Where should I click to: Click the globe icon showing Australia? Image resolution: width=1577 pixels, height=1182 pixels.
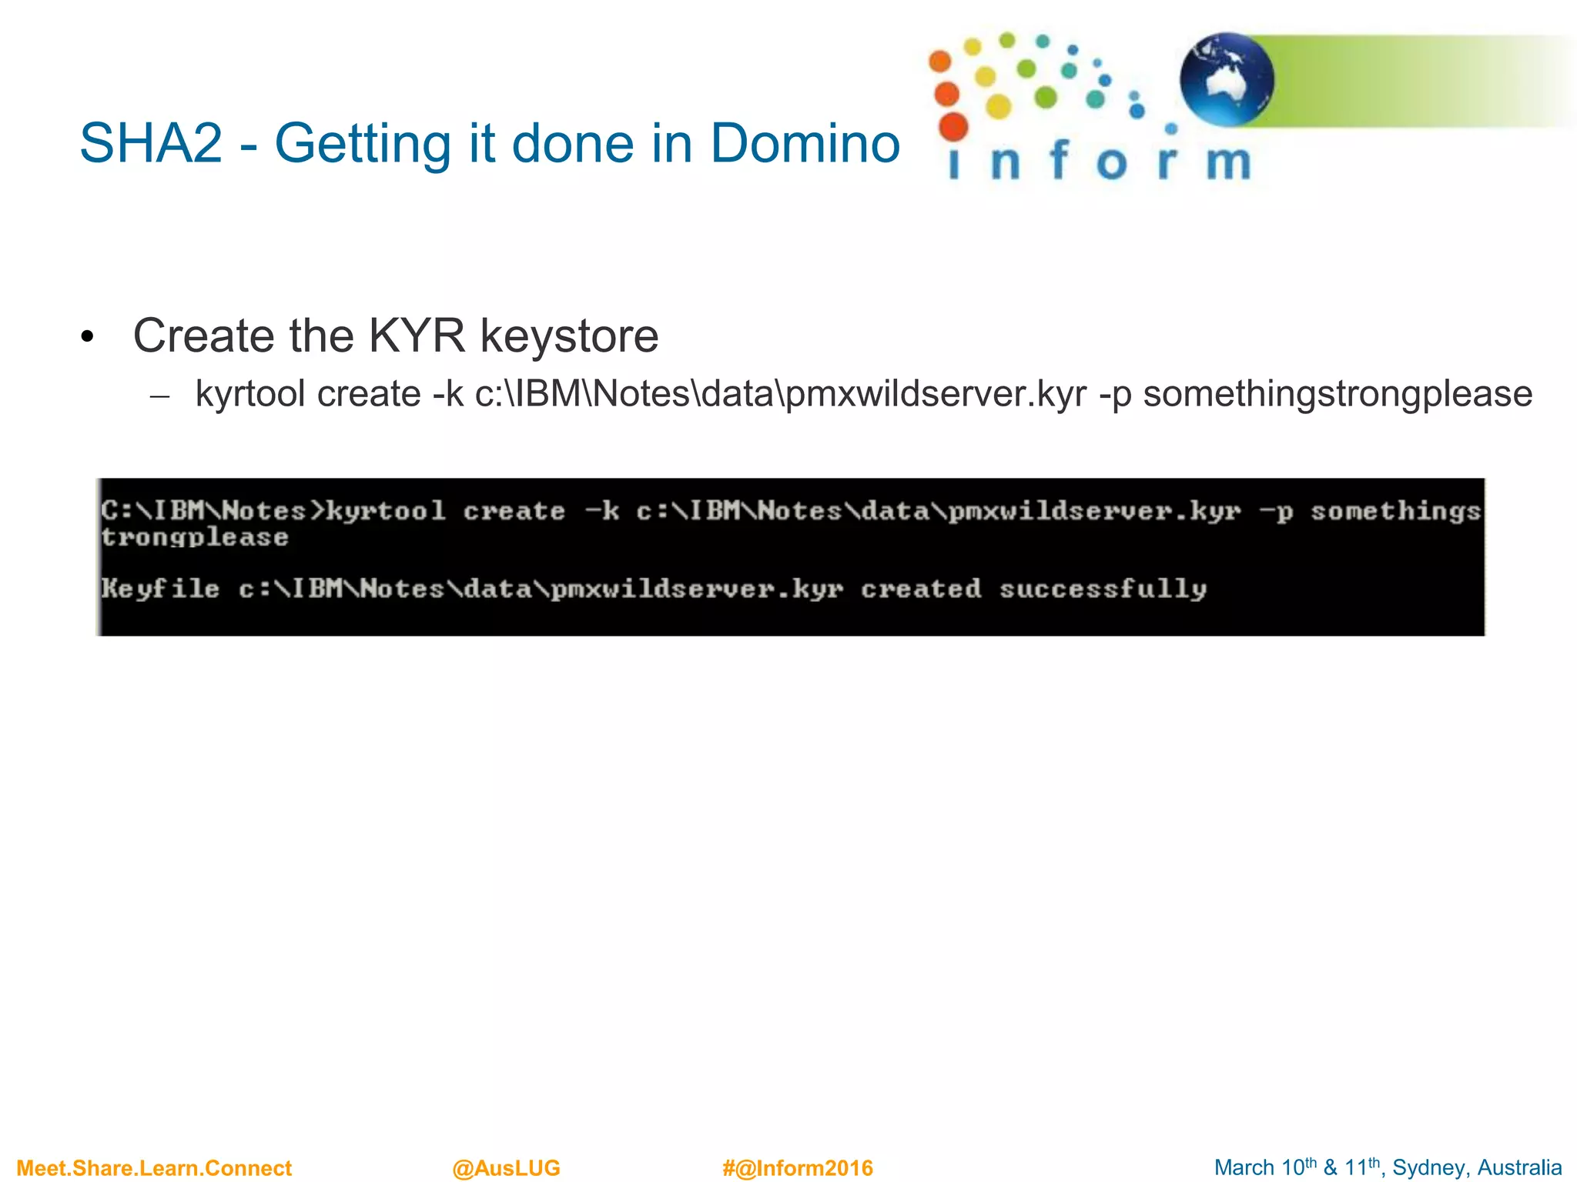tap(1227, 79)
